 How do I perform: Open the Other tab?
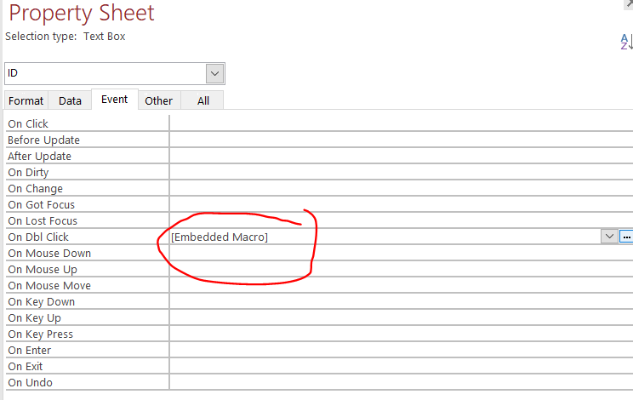[x=158, y=100]
